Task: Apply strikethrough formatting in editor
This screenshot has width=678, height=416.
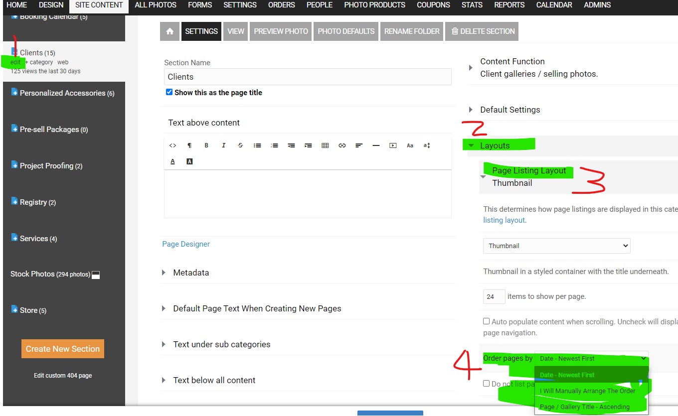Action: click(x=240, y=145)
